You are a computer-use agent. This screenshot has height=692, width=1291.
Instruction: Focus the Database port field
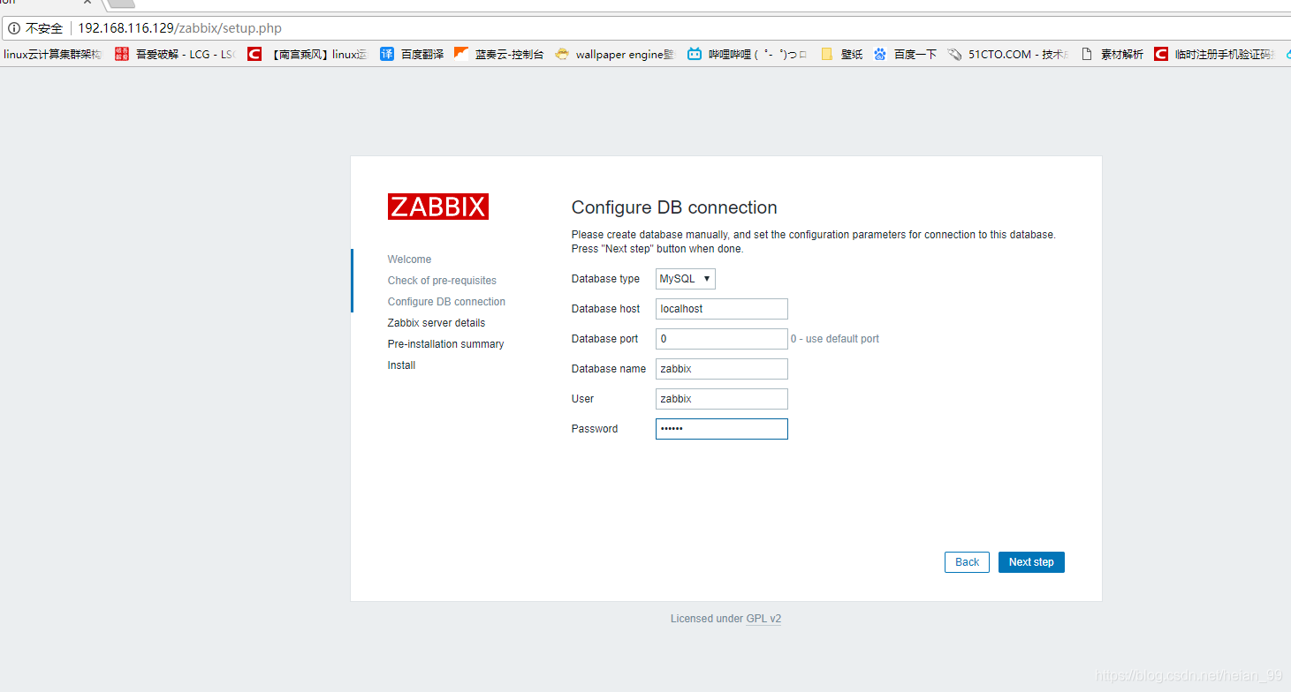(722, 339)
